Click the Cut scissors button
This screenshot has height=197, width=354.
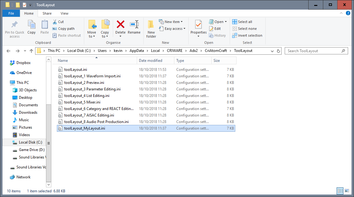58,22
